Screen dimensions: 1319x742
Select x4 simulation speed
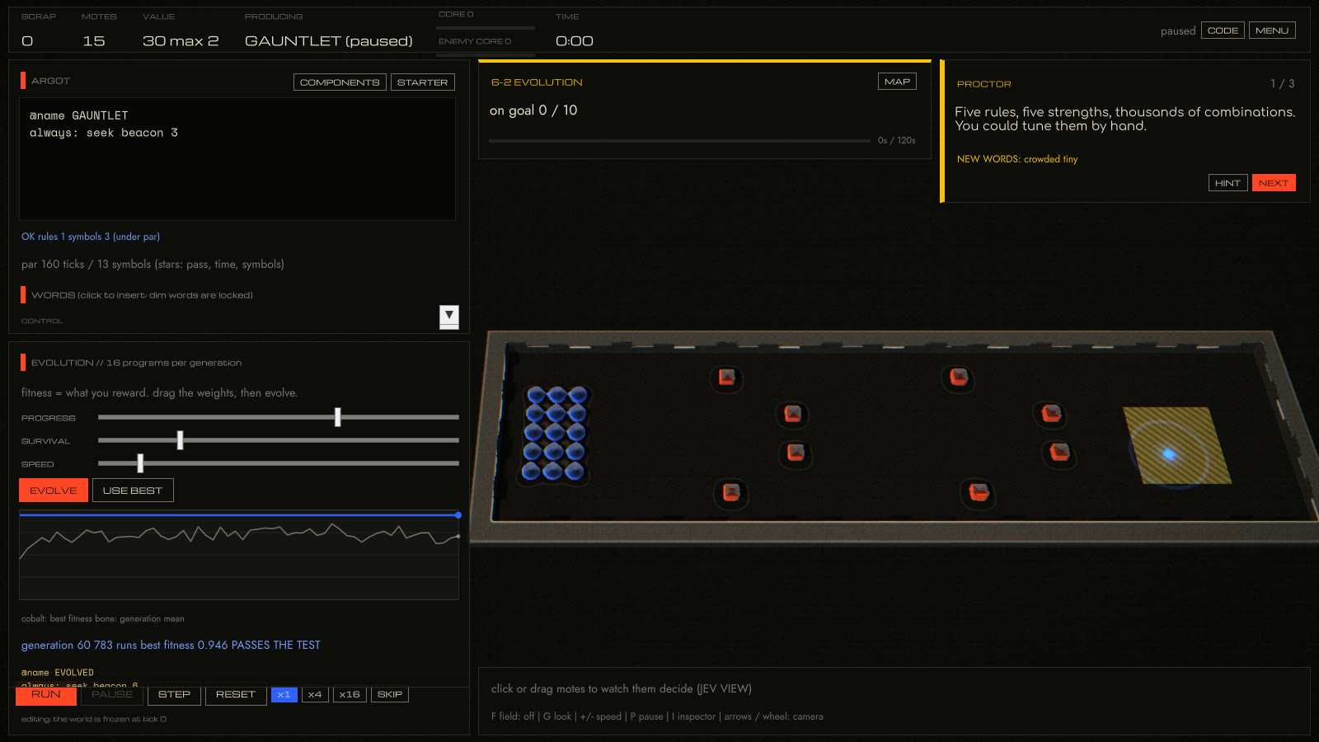click(315, 695)
